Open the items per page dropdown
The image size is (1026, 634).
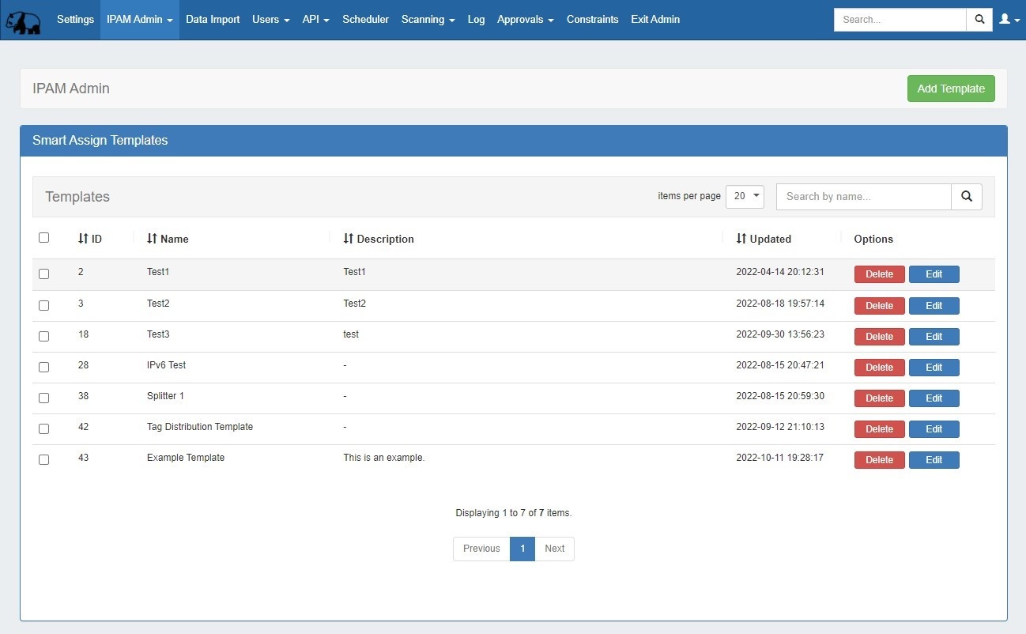[745, 197]
